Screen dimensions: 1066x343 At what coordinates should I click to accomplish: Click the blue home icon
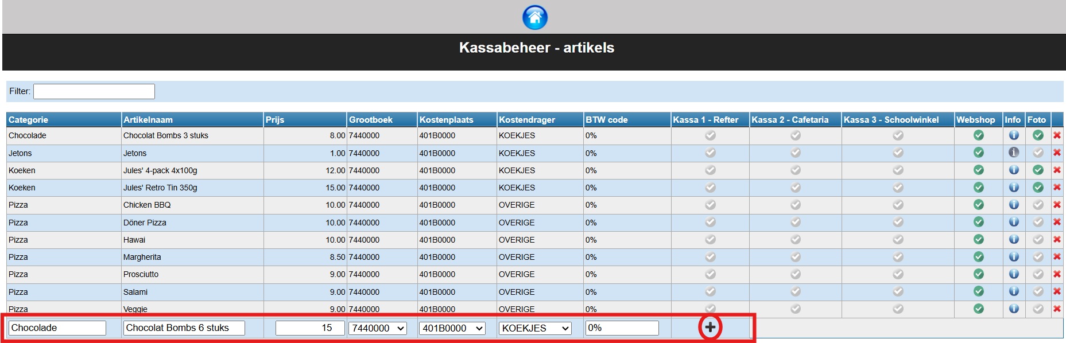click(534, 17)
